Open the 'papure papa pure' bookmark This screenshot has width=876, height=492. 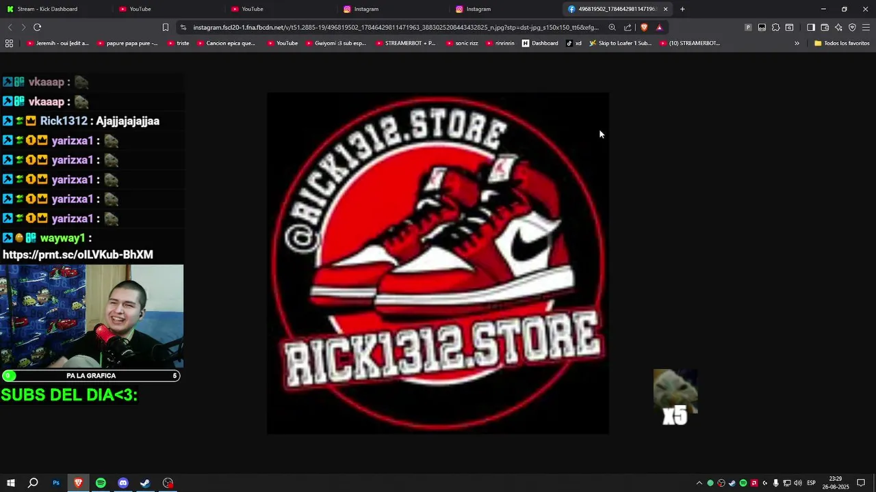click(x=127, y=43)
